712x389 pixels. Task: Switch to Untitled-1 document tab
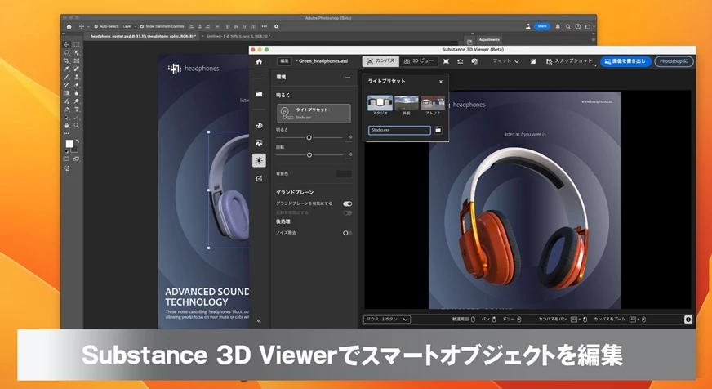click(x=238, y=36)
